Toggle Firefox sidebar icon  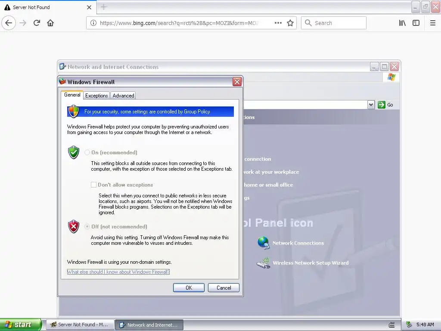(416, 23)
